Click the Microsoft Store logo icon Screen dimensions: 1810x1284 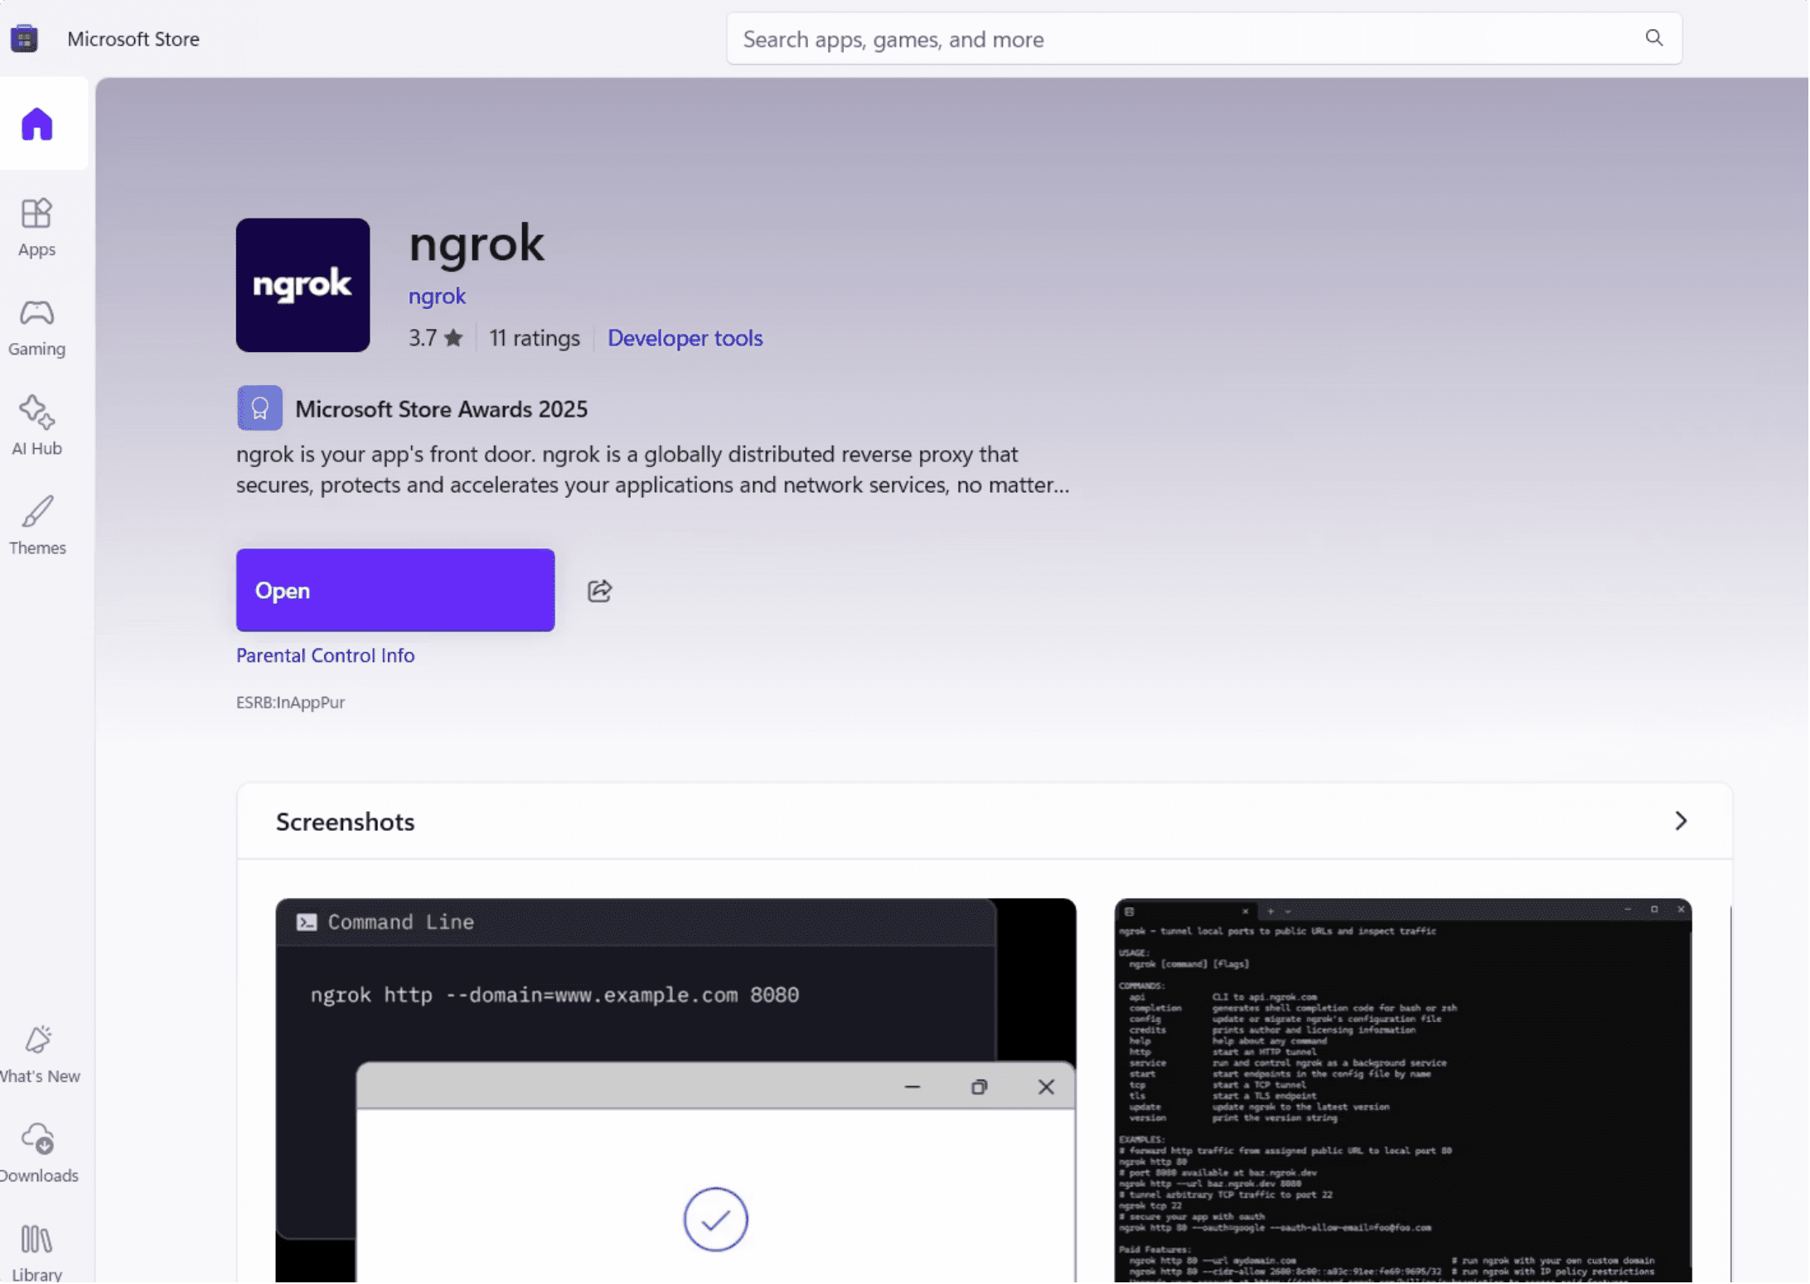tap(24, 39)
